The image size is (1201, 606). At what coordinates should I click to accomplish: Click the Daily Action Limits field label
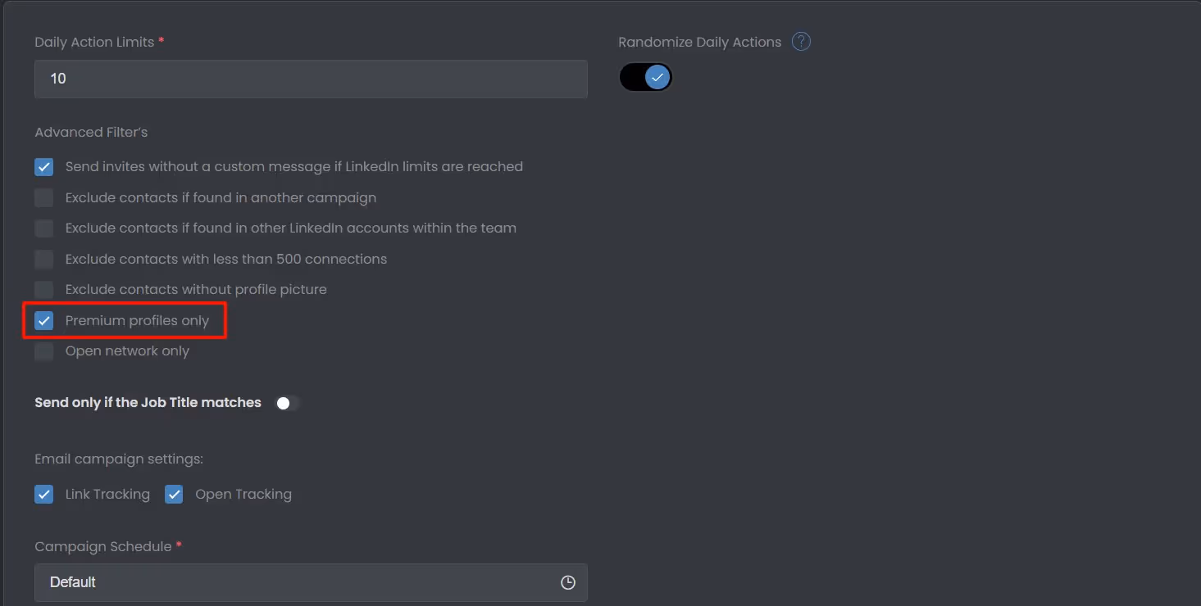[x=93, y=41]
